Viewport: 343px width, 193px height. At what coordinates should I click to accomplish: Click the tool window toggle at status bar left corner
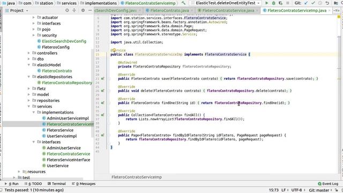(1, 190)
